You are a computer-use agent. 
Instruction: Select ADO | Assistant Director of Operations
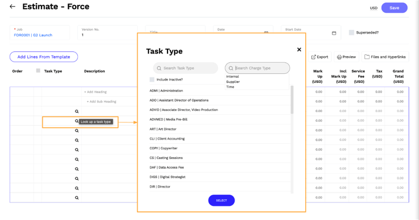tap(220, 100)
